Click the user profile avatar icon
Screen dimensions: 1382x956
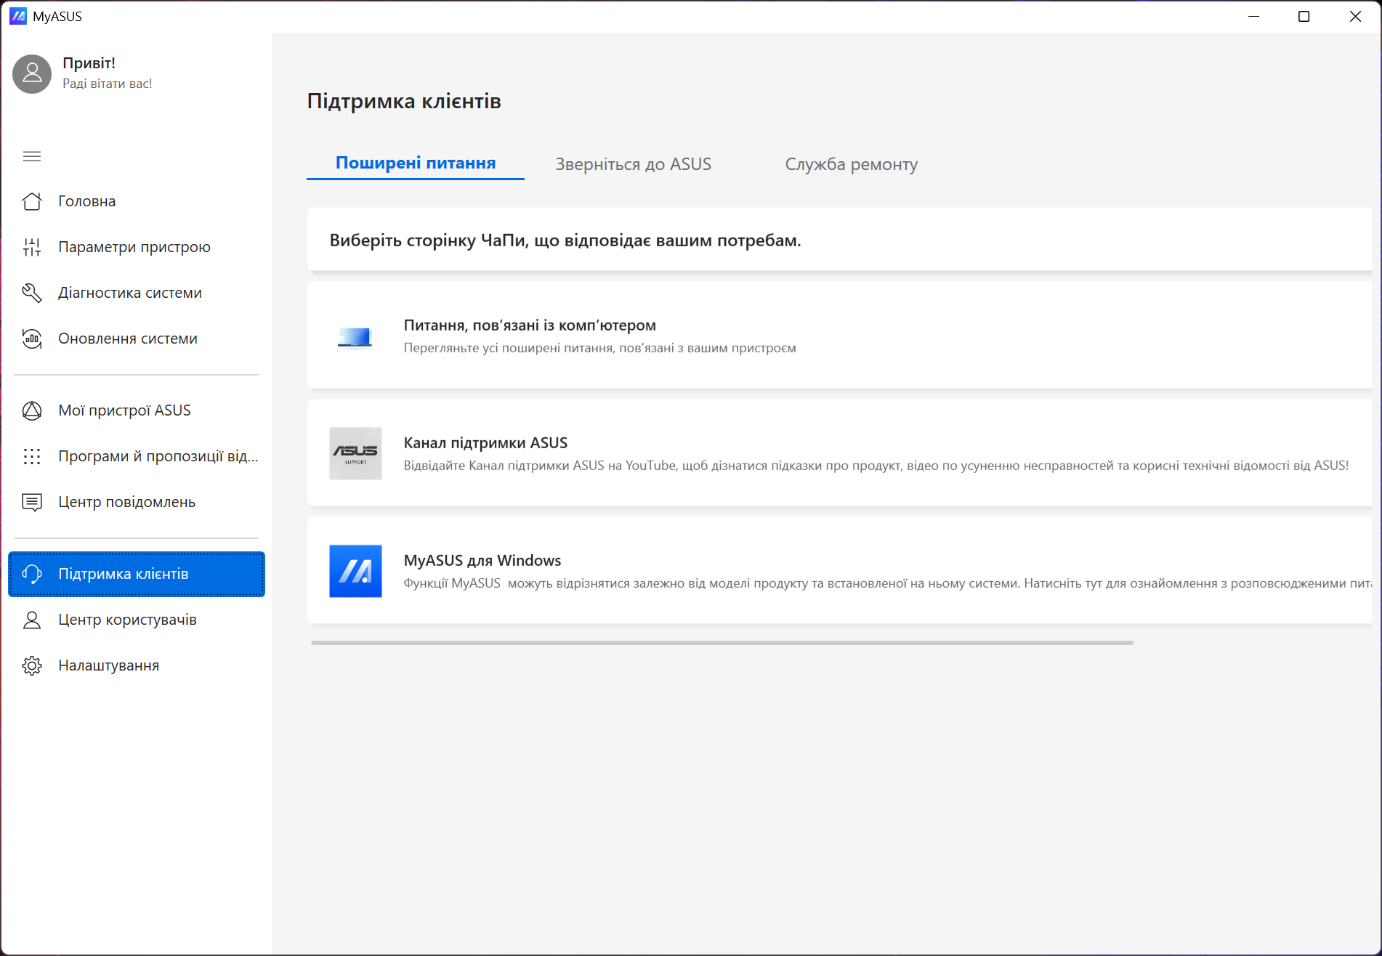(x=32, y=73)
